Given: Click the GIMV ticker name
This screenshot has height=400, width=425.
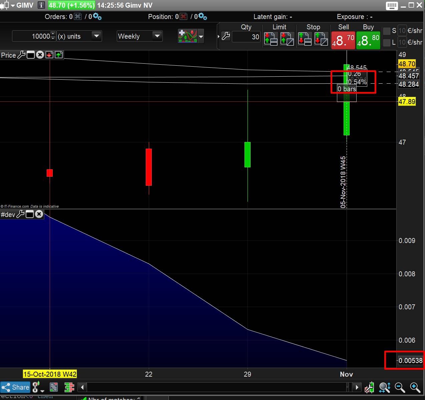Looking at the screenshot, I should (x=25, y=5).
